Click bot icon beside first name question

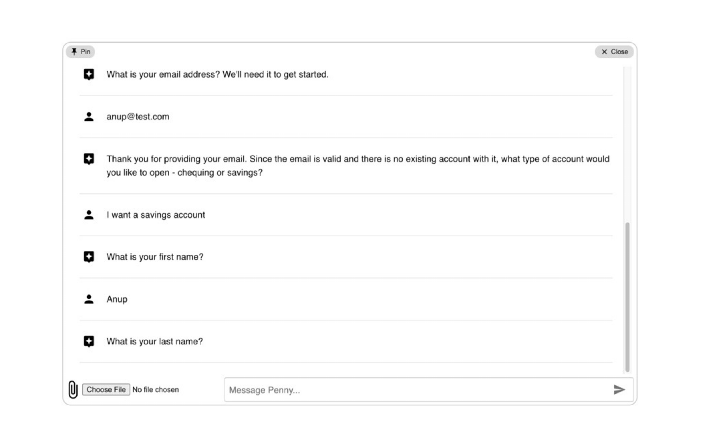(x=89, y=257)
